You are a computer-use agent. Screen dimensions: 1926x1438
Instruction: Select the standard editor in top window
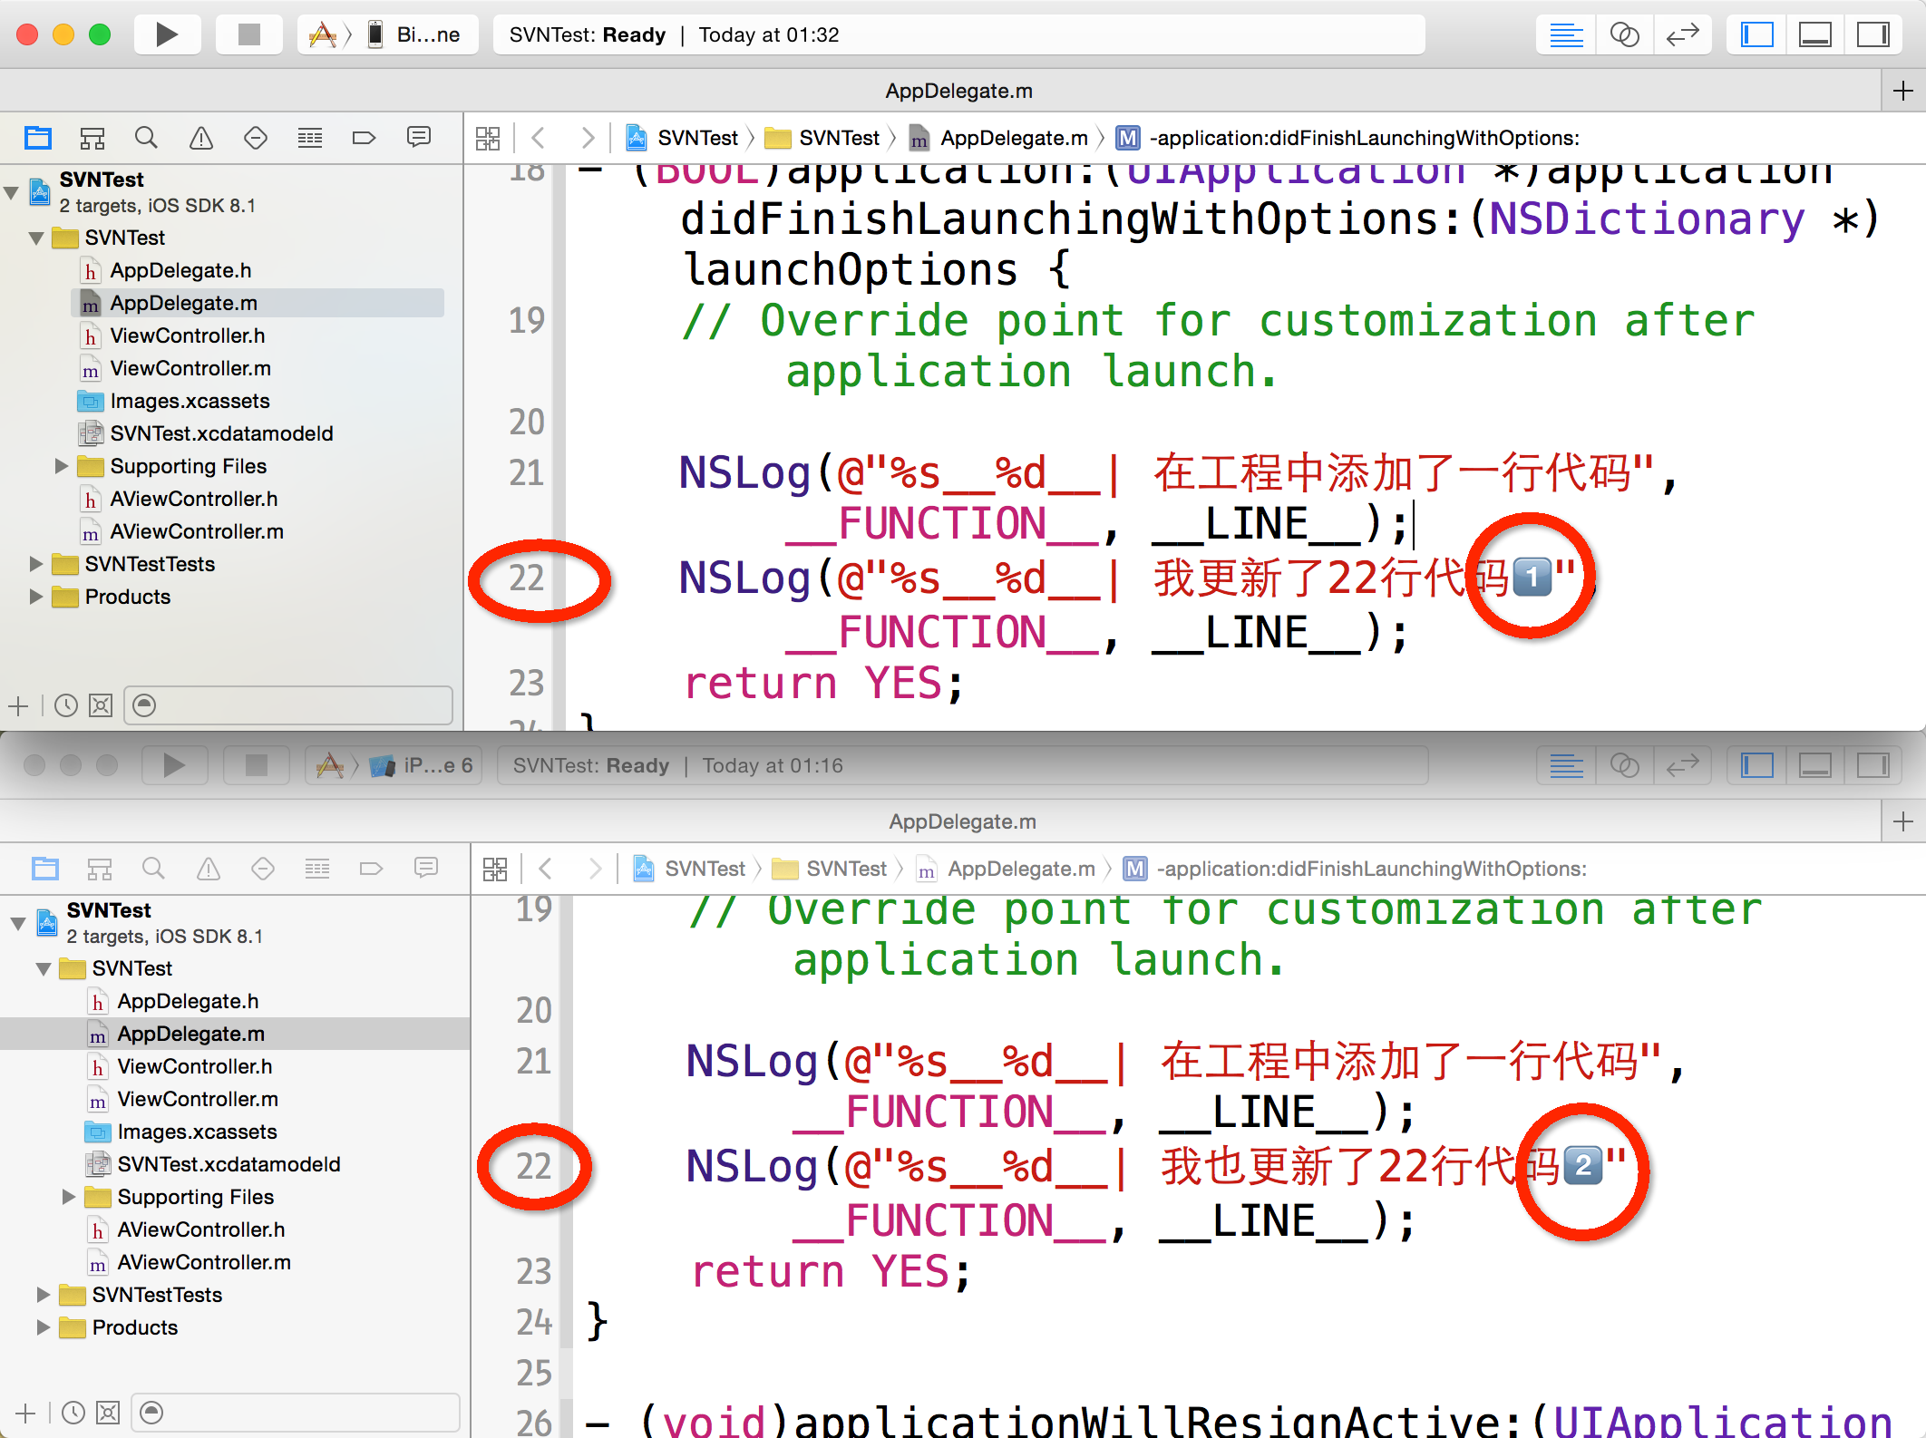click(1566, 34)
